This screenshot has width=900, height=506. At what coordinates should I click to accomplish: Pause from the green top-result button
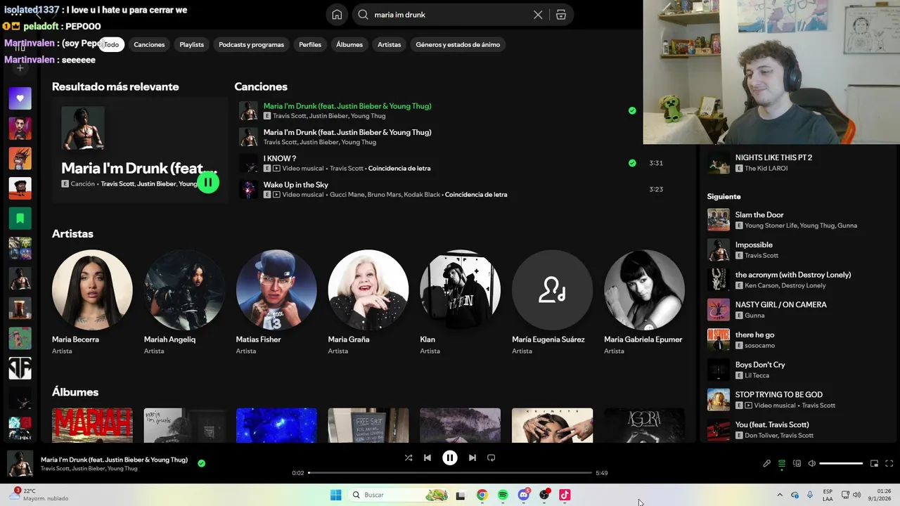tap(208, 182)
